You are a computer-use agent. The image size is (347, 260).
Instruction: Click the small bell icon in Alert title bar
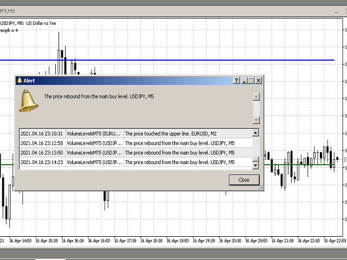click(x=20, y=81)
